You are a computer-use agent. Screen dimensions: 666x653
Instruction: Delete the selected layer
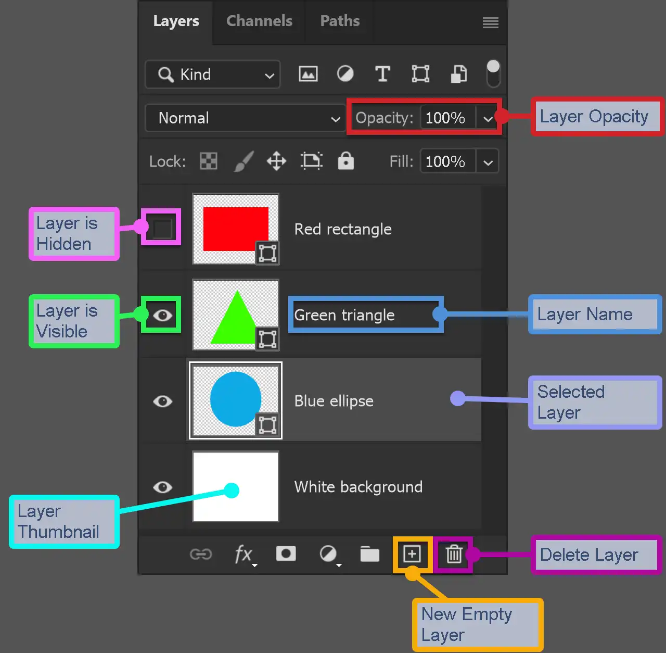point(453,554)
